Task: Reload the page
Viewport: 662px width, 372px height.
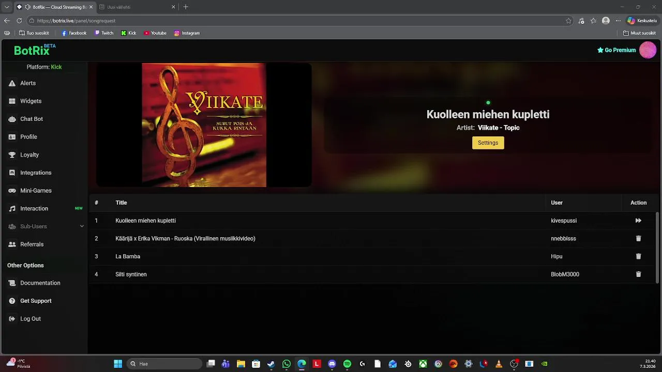Action: (19, 21)
